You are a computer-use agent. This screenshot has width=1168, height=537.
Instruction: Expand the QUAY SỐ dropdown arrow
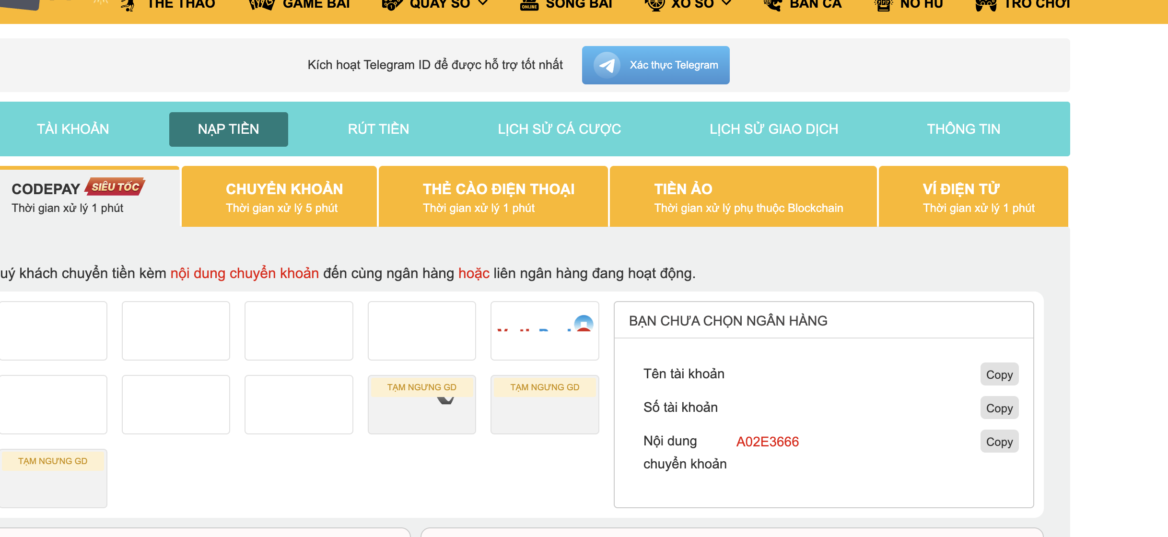point(483,3)
